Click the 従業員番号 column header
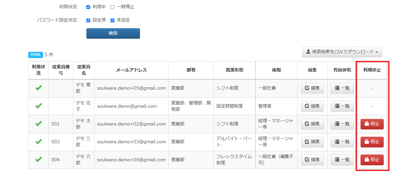The height and width of the screenshot is (177, 416). (x=61, y=70)
